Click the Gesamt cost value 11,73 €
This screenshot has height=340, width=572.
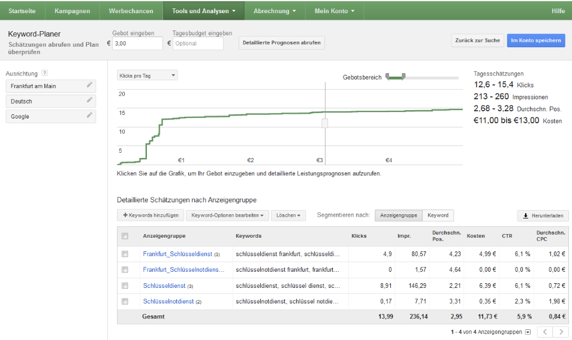[x=487, y=317]
